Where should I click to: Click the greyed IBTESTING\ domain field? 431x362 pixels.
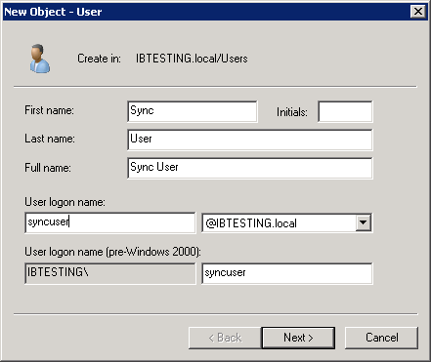(x=110, y=273)
